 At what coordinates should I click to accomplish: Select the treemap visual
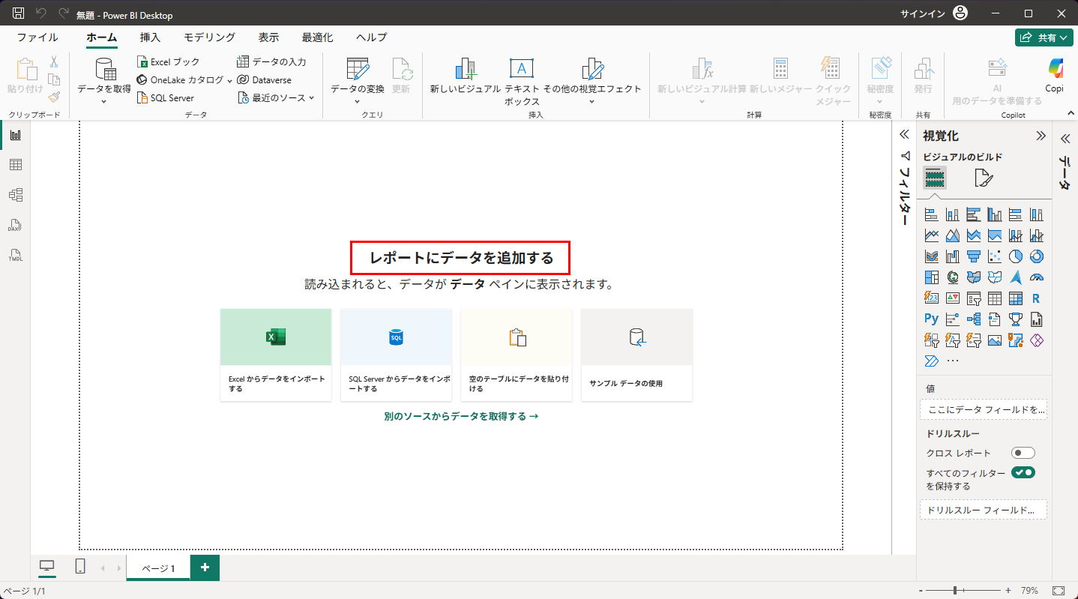pos(932,277)
